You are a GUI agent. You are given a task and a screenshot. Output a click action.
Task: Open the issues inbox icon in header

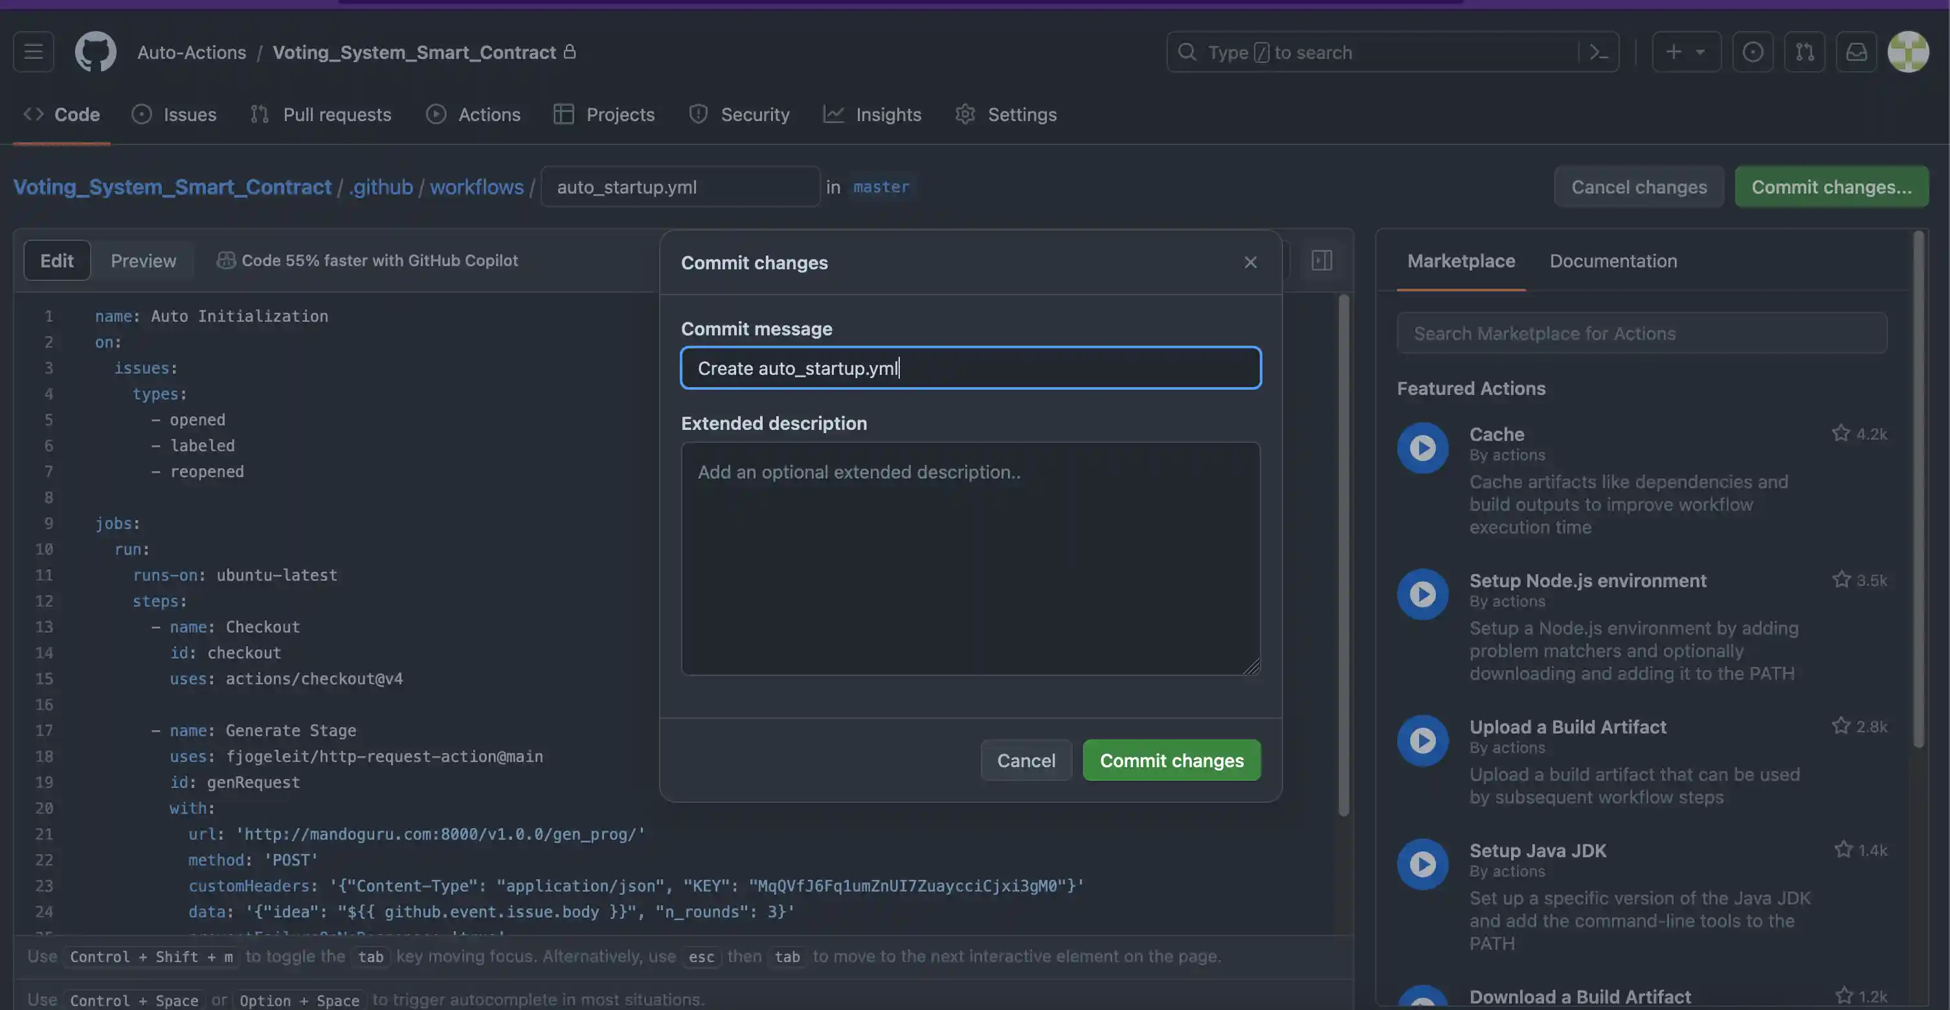pyautogui.click(x=1753, y=52)
